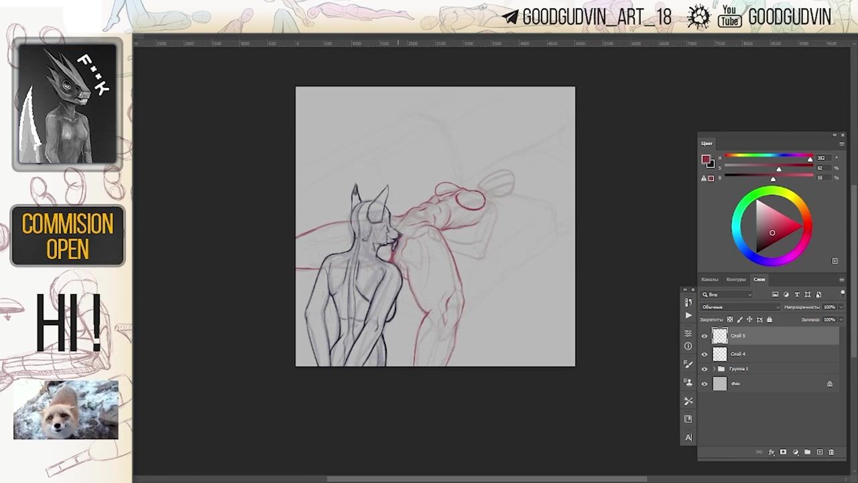Open the fx layer styles icon
The image size is (858, 483).
[x=771, y=452]
